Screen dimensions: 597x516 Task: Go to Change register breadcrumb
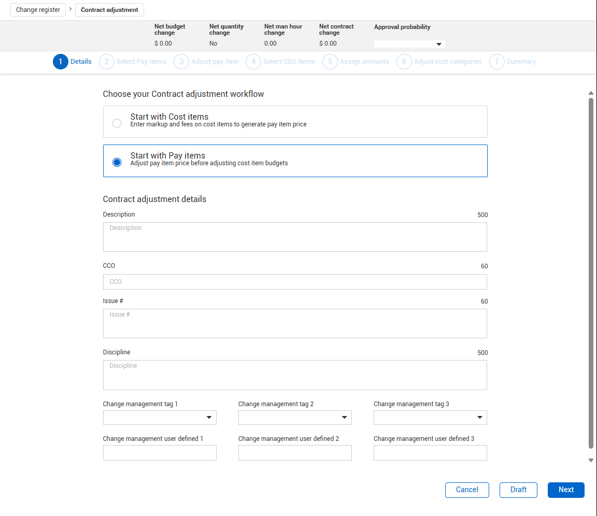[38, 10]
